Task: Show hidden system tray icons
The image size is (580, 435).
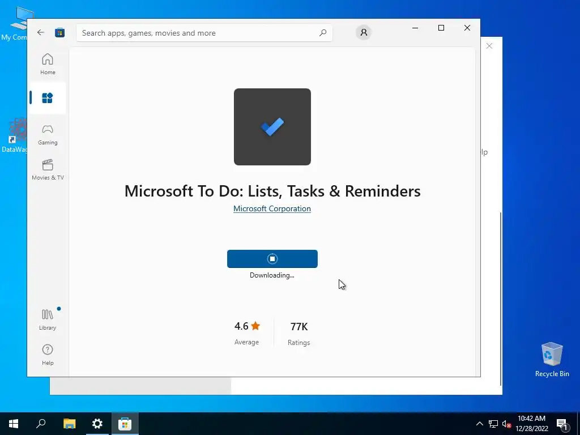Action: tap(479, 424)
